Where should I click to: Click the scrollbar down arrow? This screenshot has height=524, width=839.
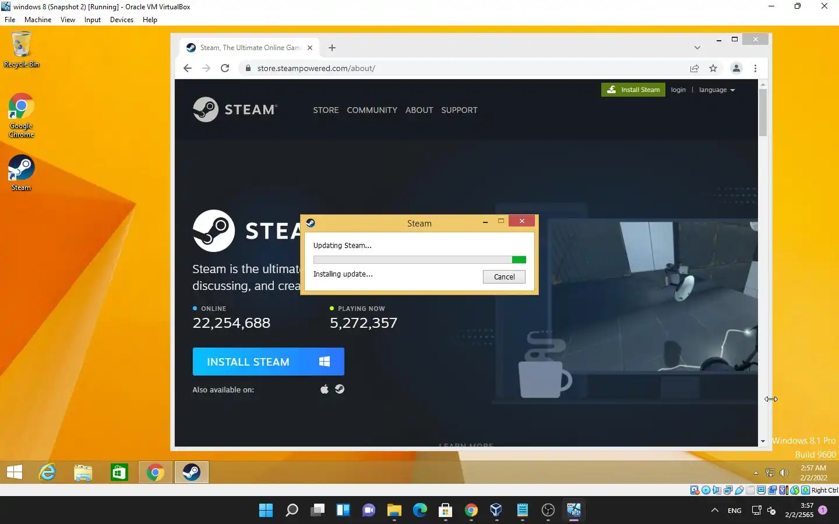(x=763, y=441)
